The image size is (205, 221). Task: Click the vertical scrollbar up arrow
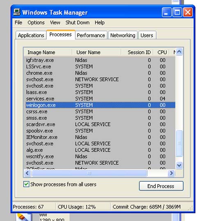pyautogui.click(x=179, y=52)
